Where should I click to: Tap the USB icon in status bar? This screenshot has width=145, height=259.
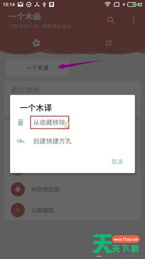[44, 4]
